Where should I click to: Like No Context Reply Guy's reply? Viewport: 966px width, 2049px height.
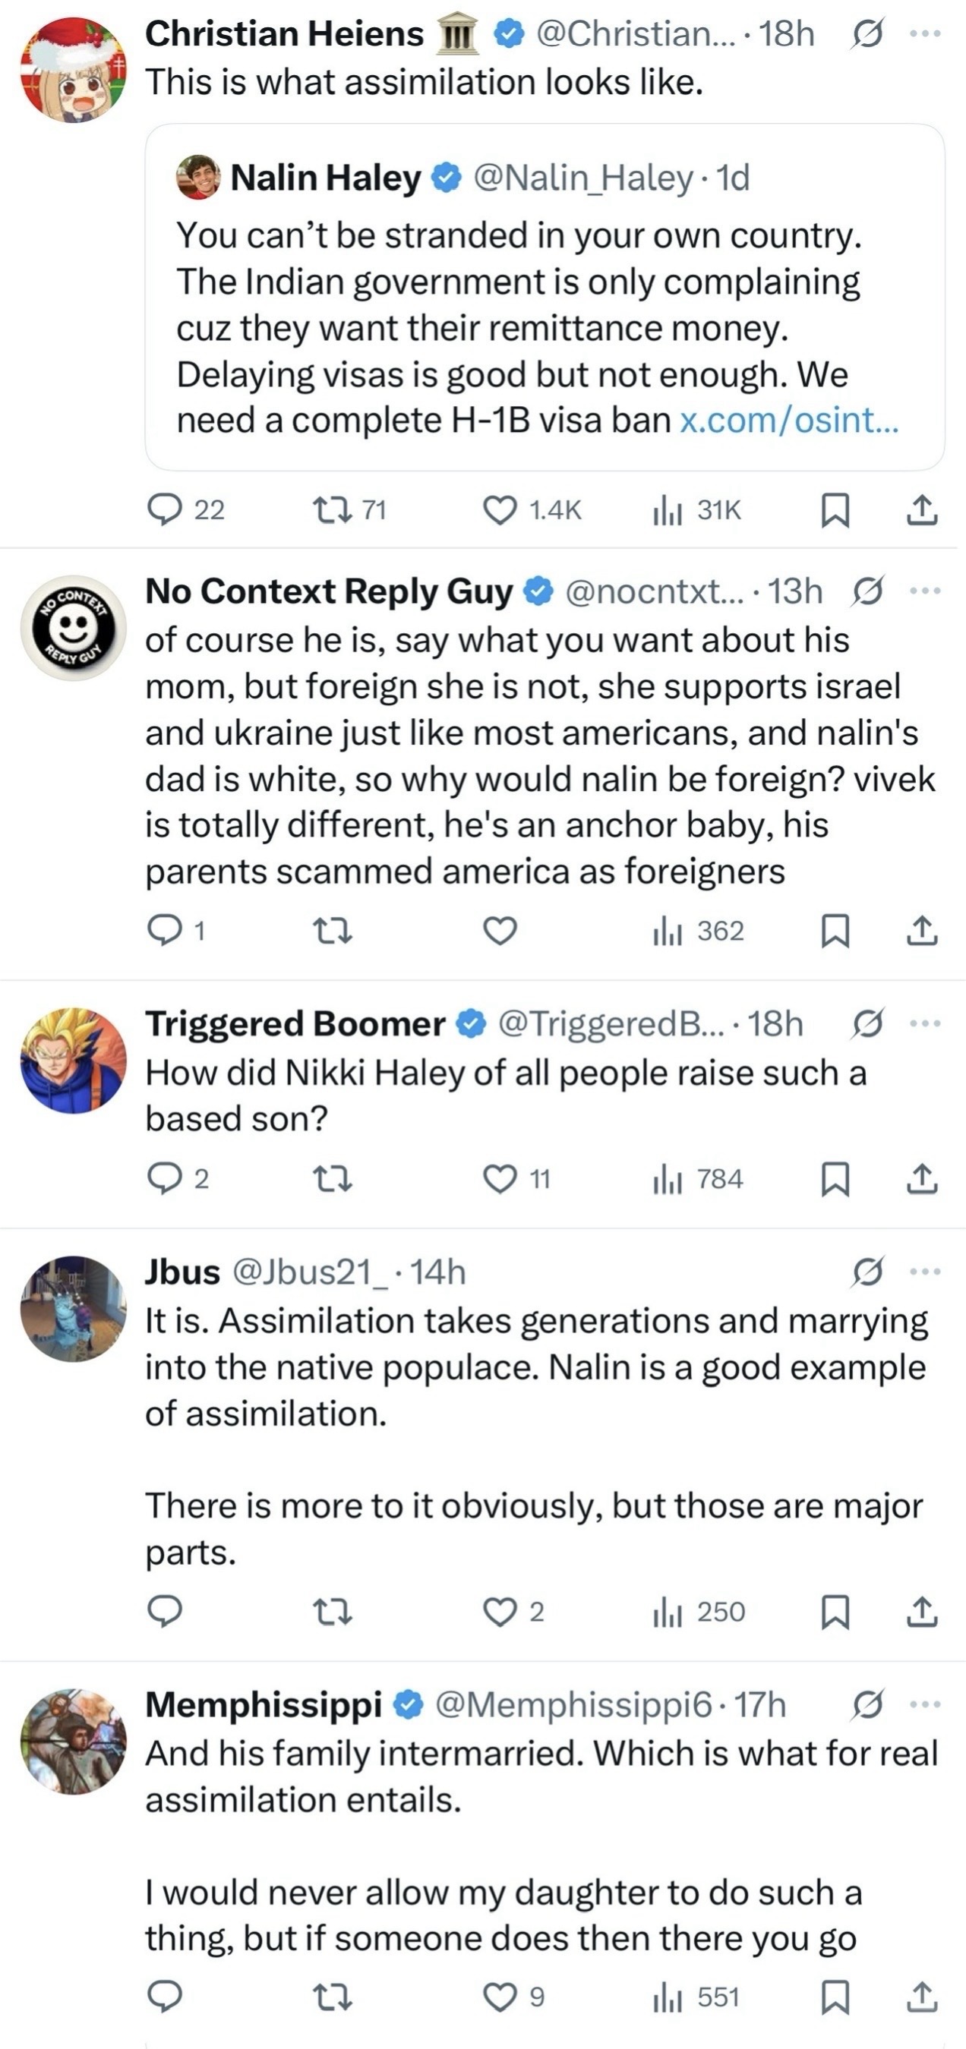[500, 931]
